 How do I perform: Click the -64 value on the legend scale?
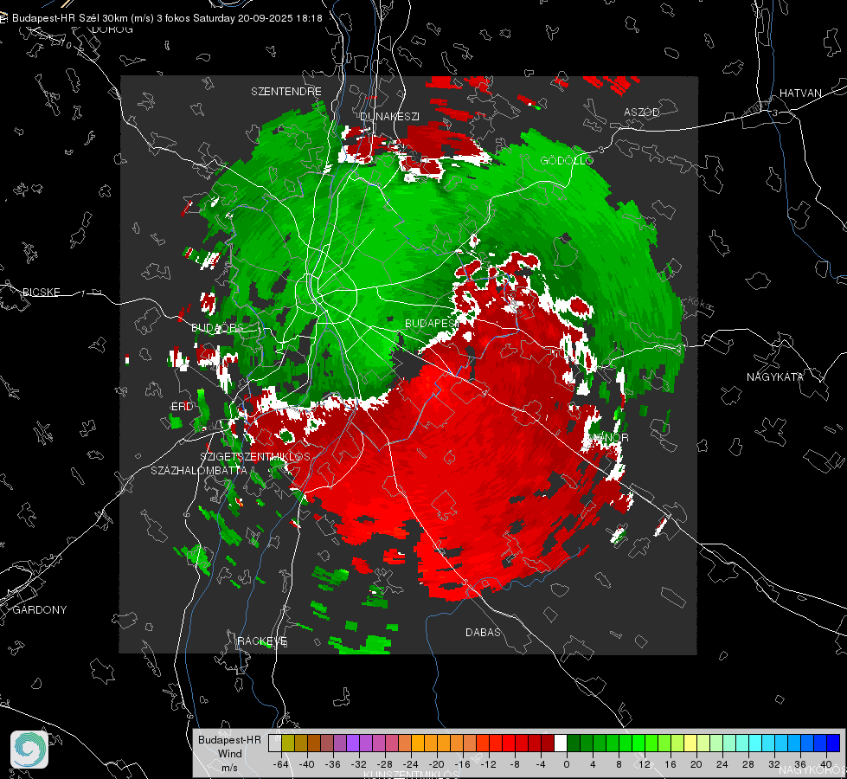[281, 764]
